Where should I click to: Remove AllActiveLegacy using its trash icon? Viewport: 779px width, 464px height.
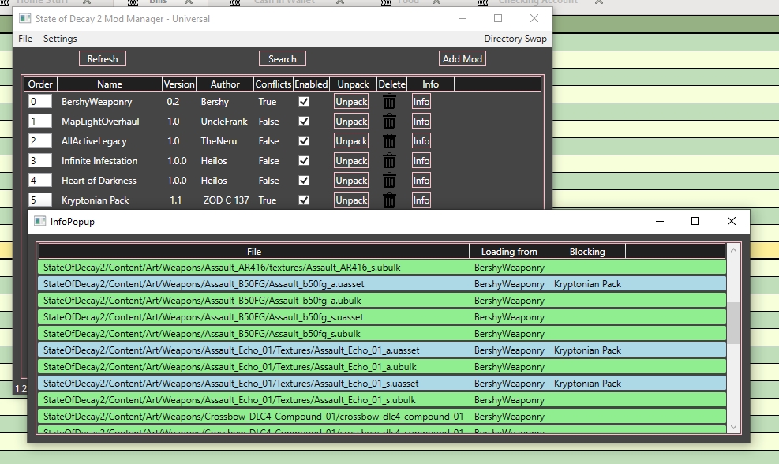390,141
